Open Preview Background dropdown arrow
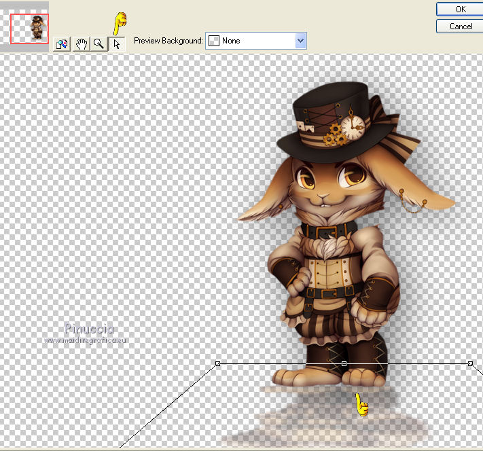483x451 pixels. [300, 41]
